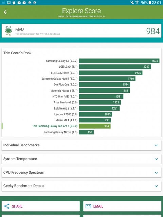
Task: Tap the image notification icon in status bar
Action: [9, 3]
